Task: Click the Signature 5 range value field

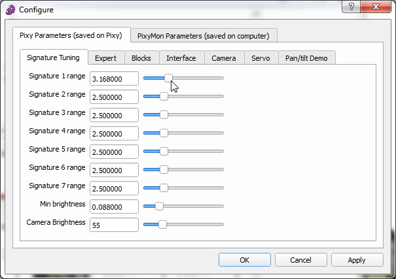Action: (x=114, y=152)
